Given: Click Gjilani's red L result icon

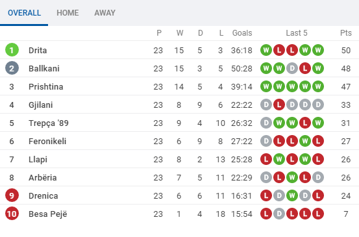Looking at the screenshot, I should 279,105.
